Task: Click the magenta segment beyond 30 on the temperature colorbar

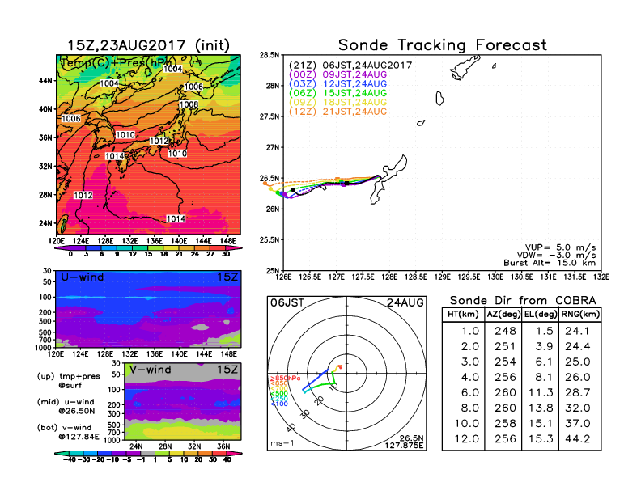Action: [x=234, y=248]
